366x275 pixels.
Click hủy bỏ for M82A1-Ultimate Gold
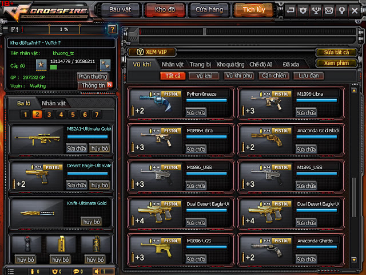(100, 148)
